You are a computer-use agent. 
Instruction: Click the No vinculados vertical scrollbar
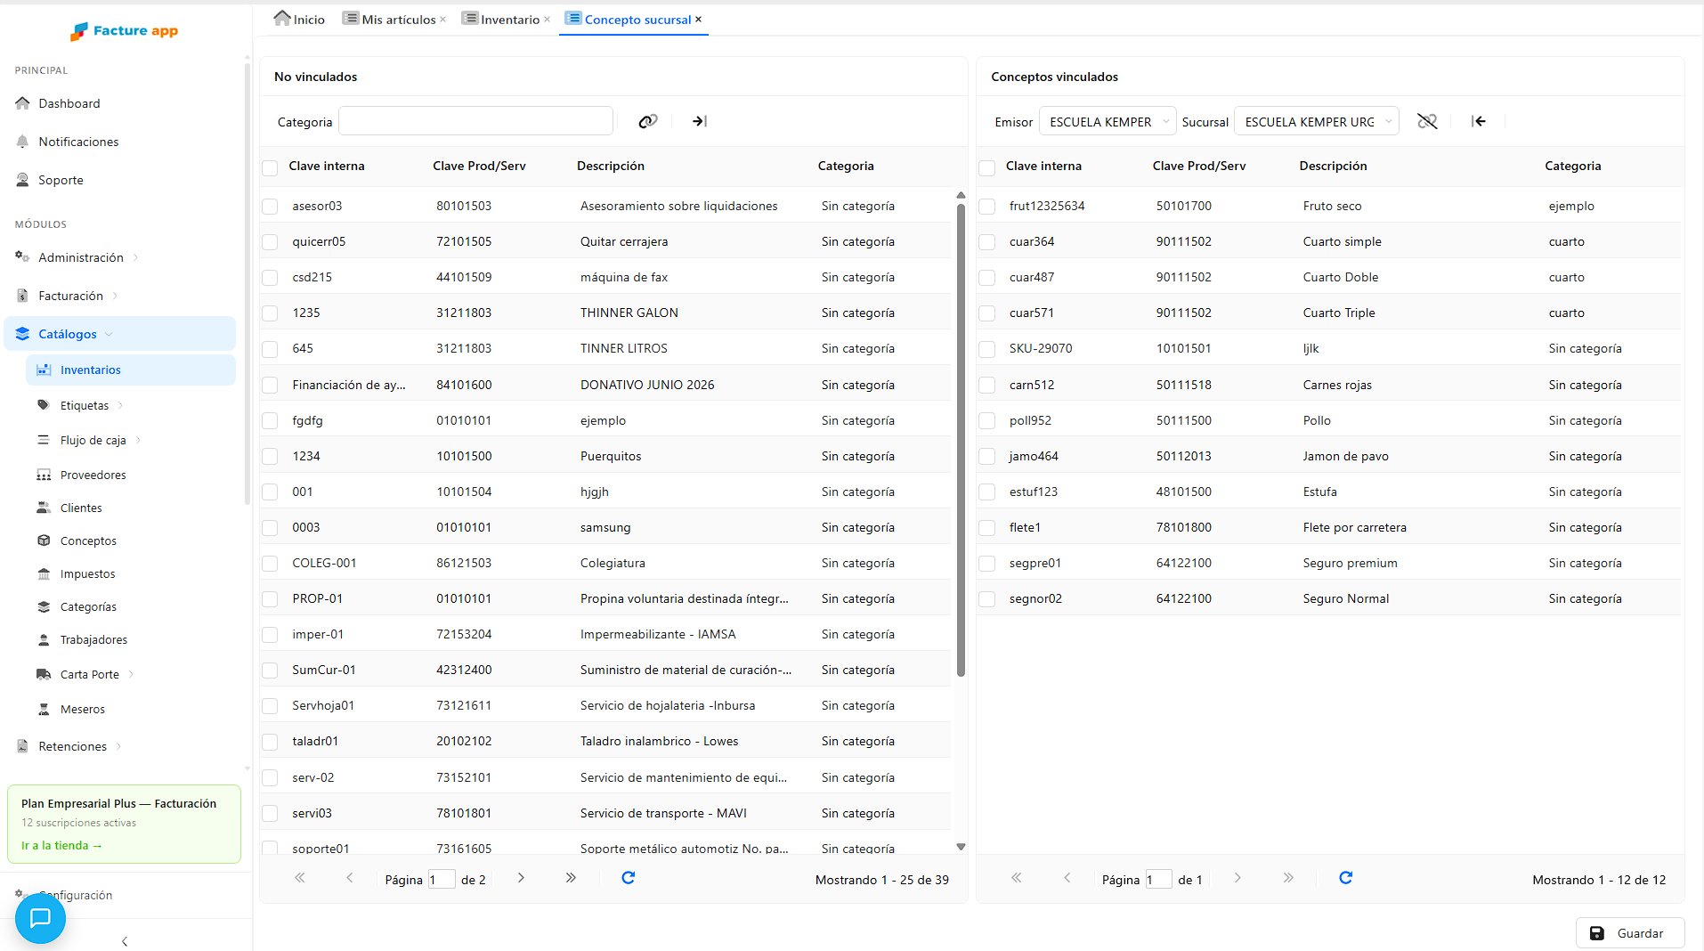(x=961, y=439)
